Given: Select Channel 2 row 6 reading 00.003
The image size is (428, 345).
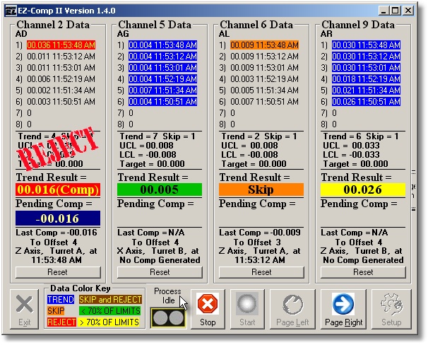Looking at the screenshot, I should pos(61,102).
